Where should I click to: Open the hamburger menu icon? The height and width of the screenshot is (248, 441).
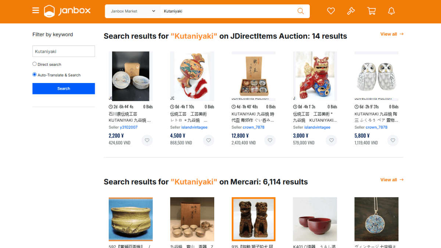tap(36, 11)
